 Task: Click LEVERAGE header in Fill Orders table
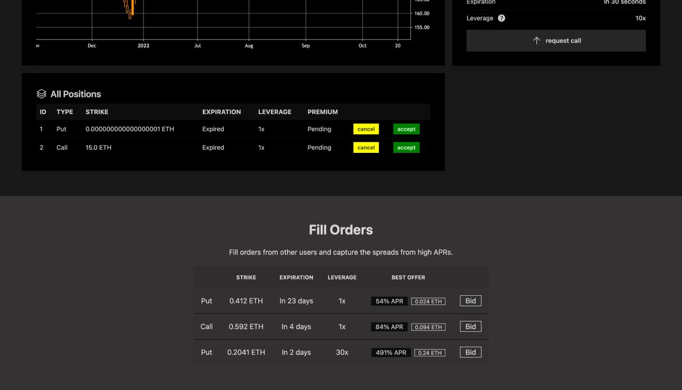coord(342,278)
